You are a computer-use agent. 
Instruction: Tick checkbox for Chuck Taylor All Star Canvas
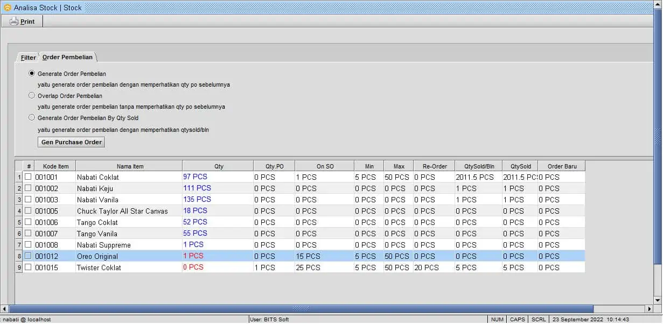[x=28, y=211]
